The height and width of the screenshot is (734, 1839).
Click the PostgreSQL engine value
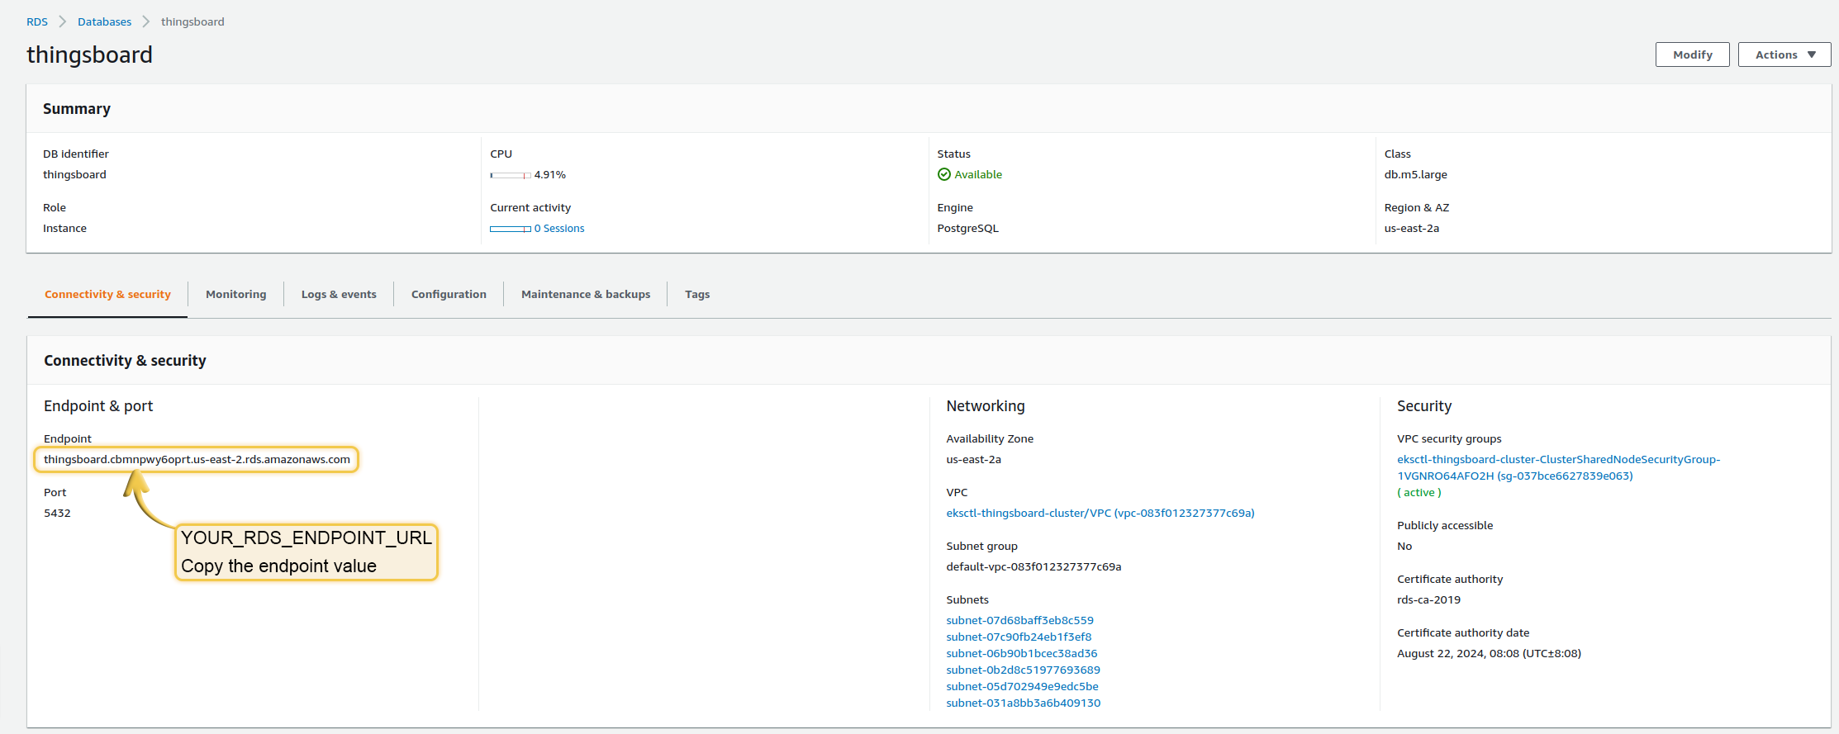[x=967, y=228]
